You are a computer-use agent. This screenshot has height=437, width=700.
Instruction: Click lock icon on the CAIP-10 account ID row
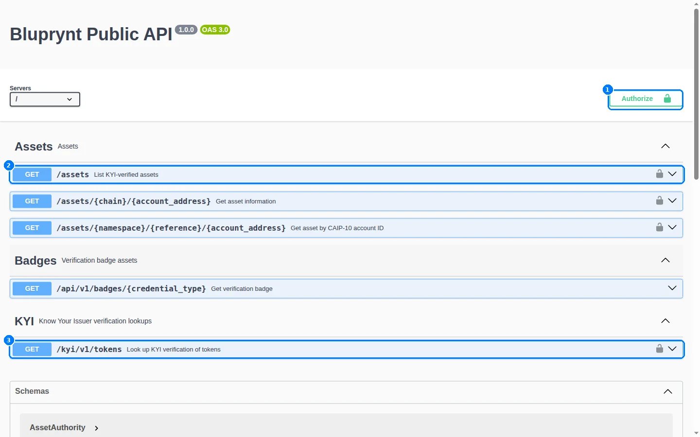(660, 227)
